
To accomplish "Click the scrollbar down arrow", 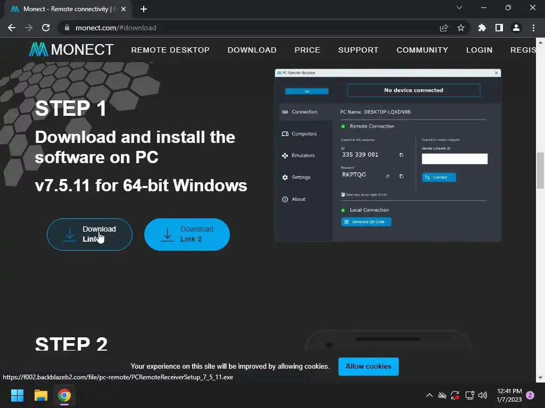I will pyautogui.click(x=540, y=378).
